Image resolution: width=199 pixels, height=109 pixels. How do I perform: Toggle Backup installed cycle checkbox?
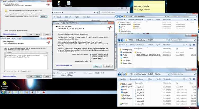click(90, 61)
